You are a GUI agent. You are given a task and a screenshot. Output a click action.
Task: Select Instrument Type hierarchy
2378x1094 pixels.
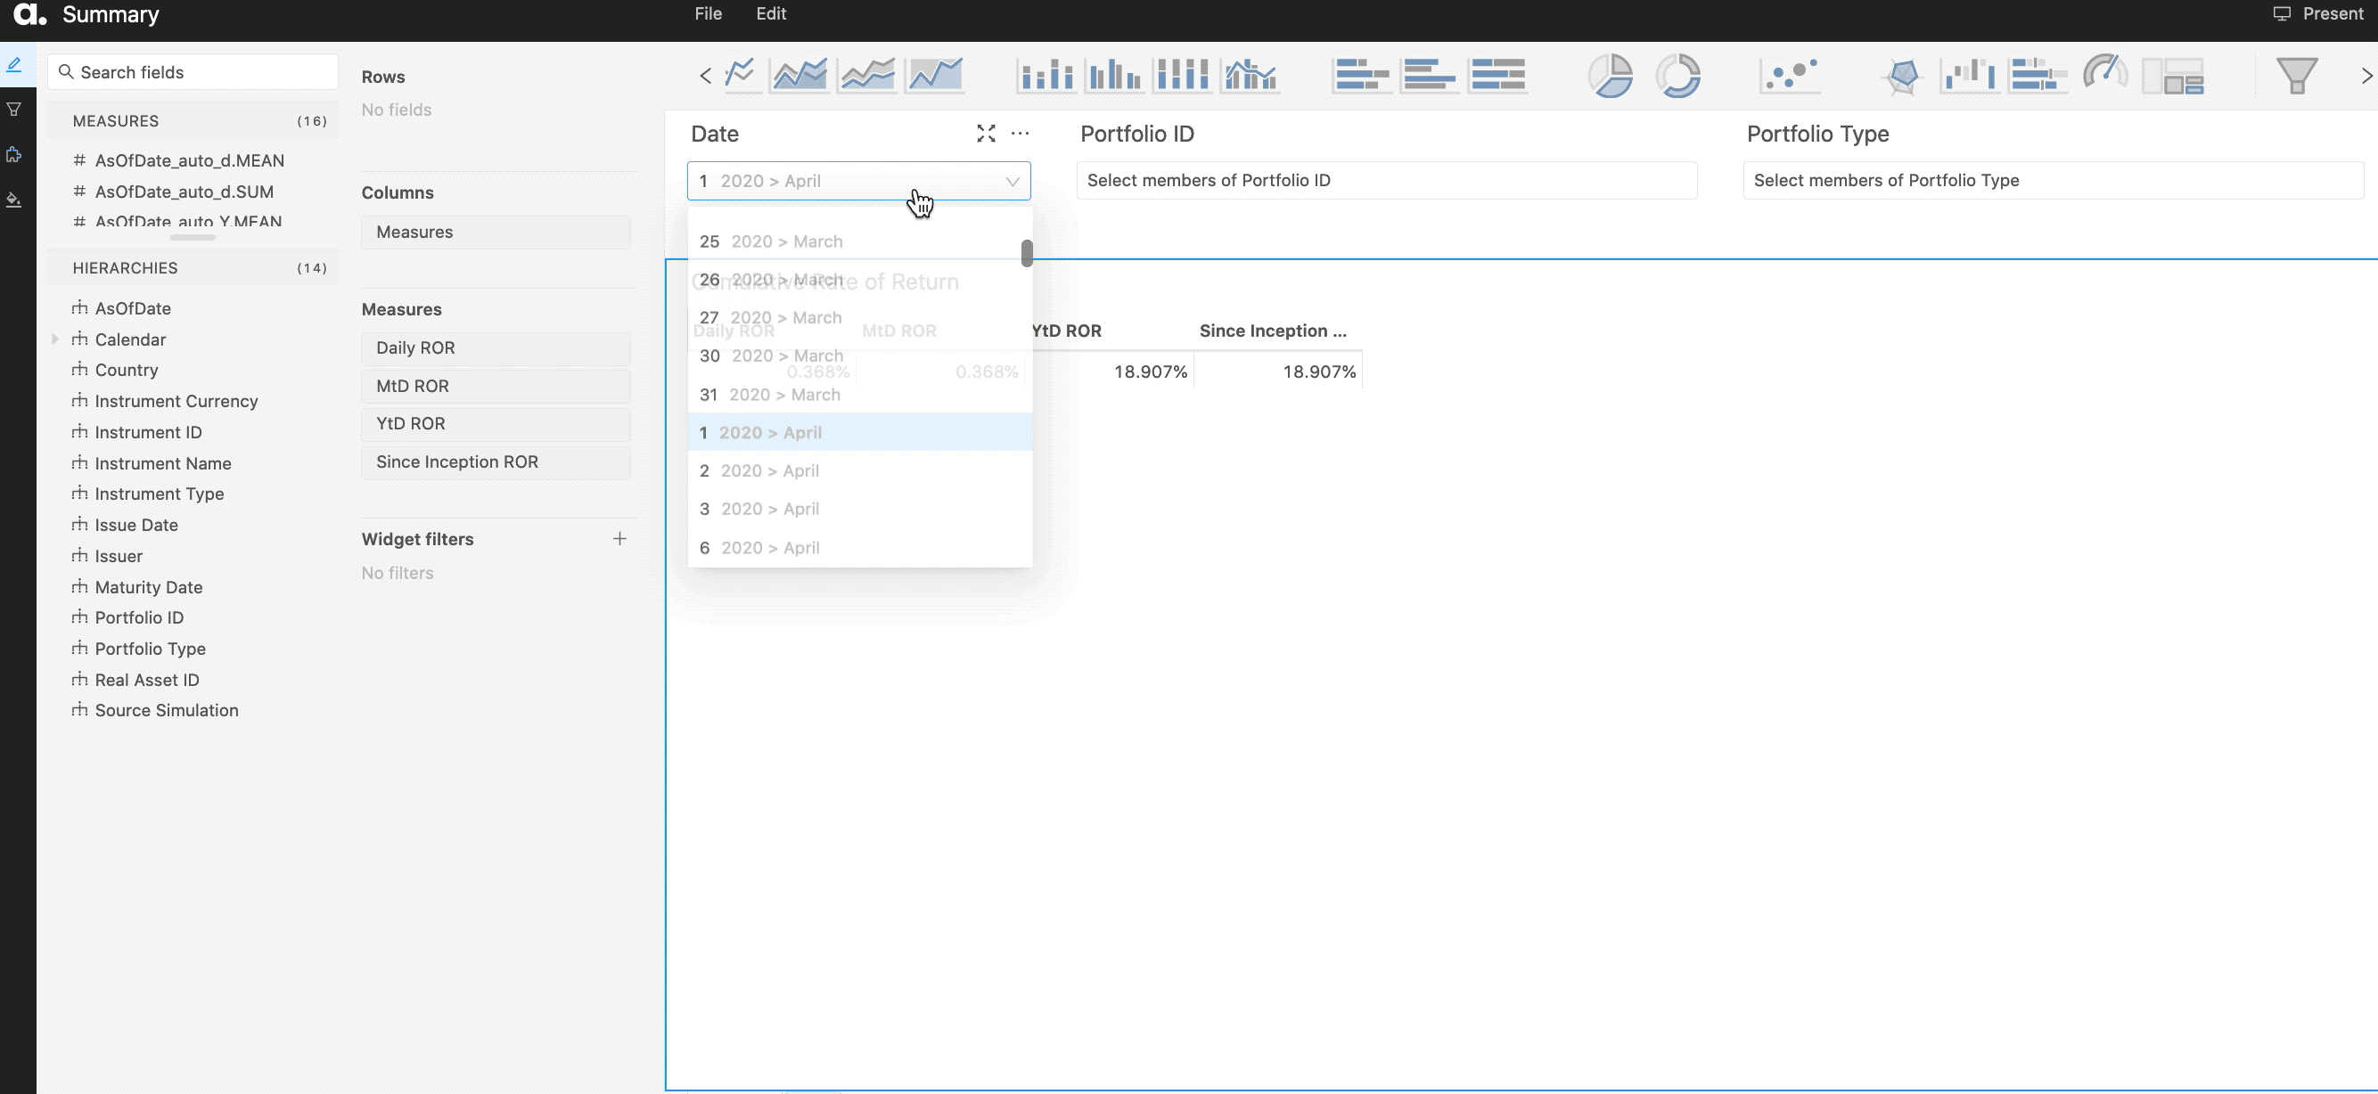[x=159, y=494]
